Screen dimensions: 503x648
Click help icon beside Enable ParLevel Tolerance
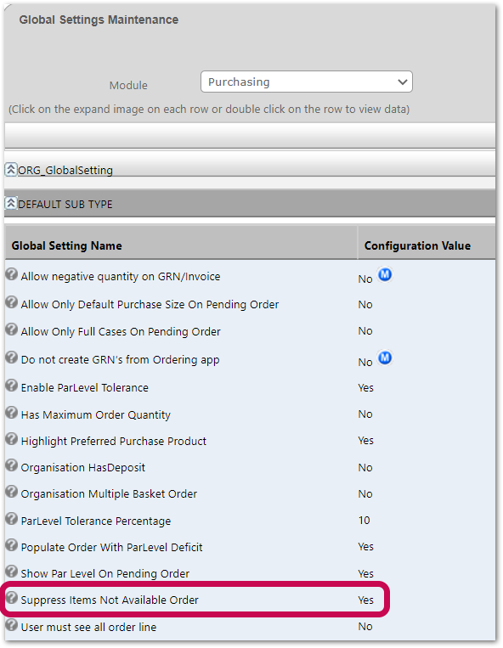(x=12, y=386)
